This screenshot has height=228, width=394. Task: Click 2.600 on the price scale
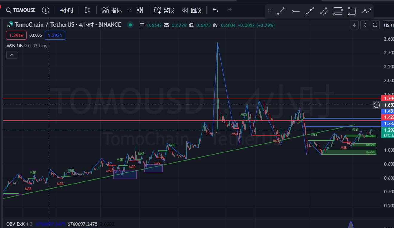pos(389,39)
